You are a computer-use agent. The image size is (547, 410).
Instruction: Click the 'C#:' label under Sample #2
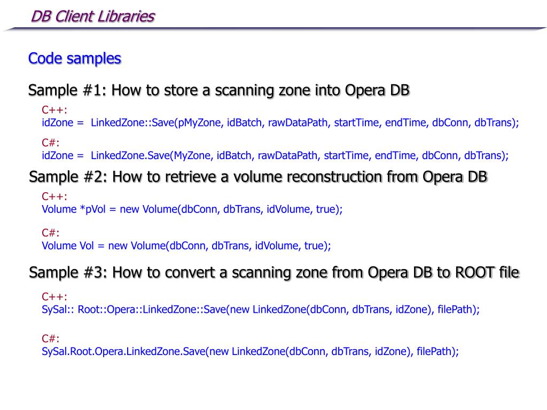tap(51, 233)
